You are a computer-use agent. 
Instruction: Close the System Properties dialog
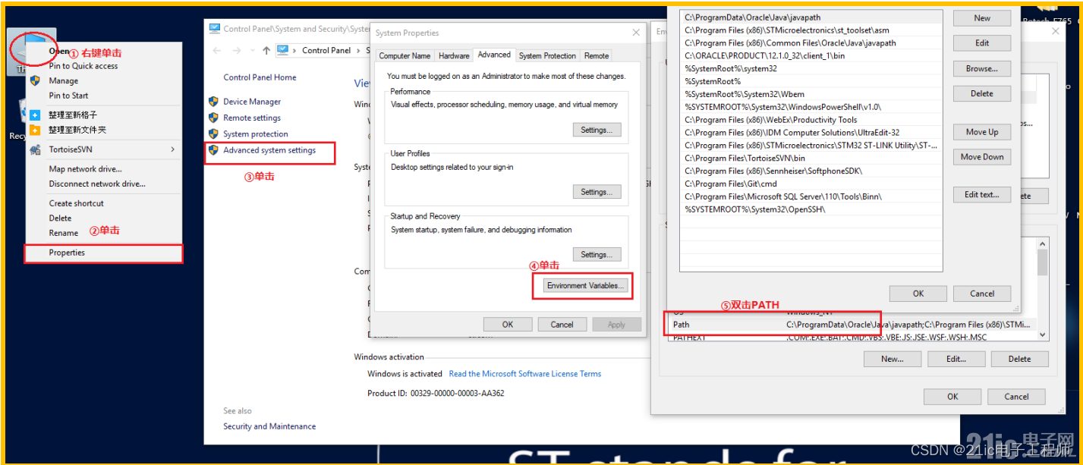coord(636,33)
